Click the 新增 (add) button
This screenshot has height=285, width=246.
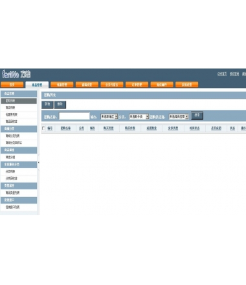coord(47,105)
